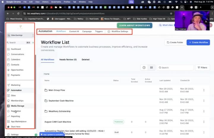Open Media Storage section
The image size is (214, 138).
[18, 106]
